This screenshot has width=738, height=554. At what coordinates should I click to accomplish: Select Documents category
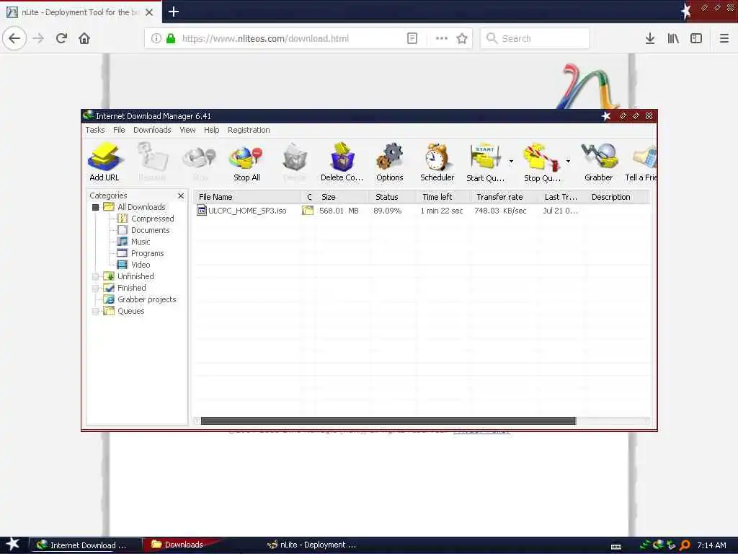(x=150, y=230)
